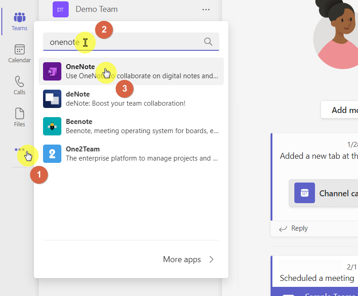Open the Calendar in sidebar
358x296 pixels.
[x=19, y=54]
